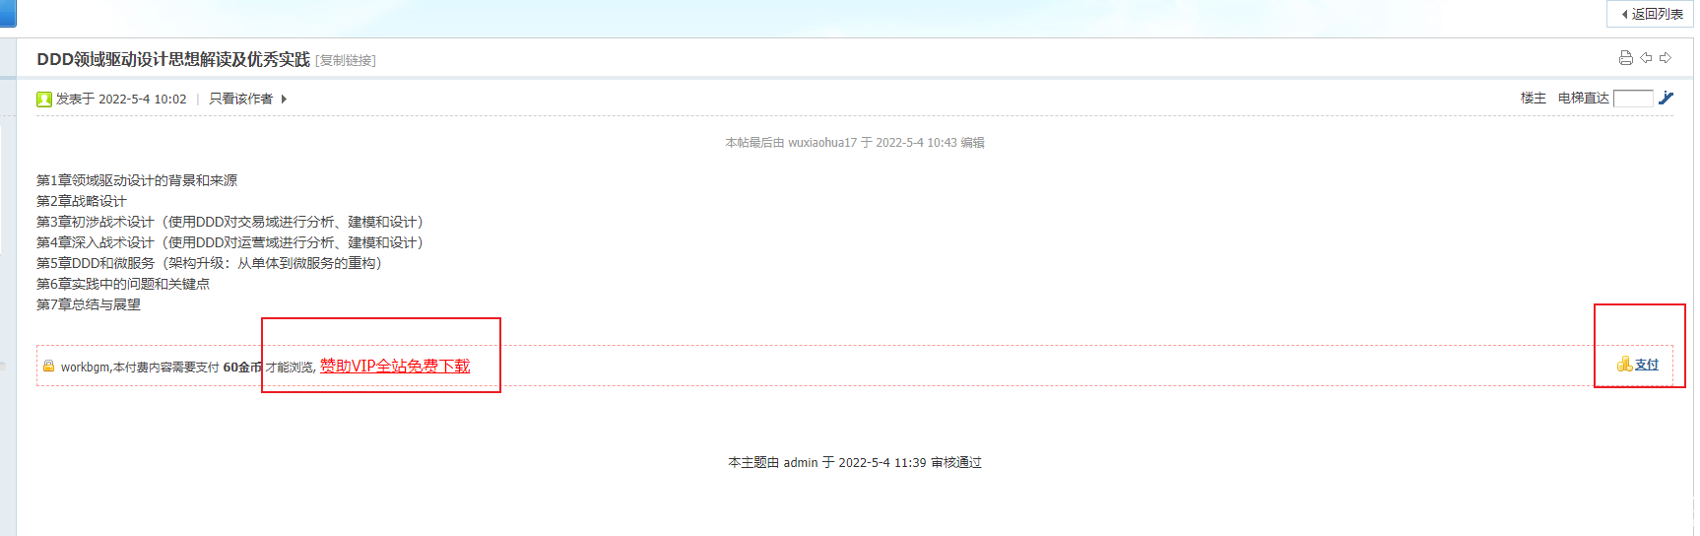The width and height of the screenshot is (1700, 536).
Task: Click the gold lock icon on paid content
Action: coord(48,367)
